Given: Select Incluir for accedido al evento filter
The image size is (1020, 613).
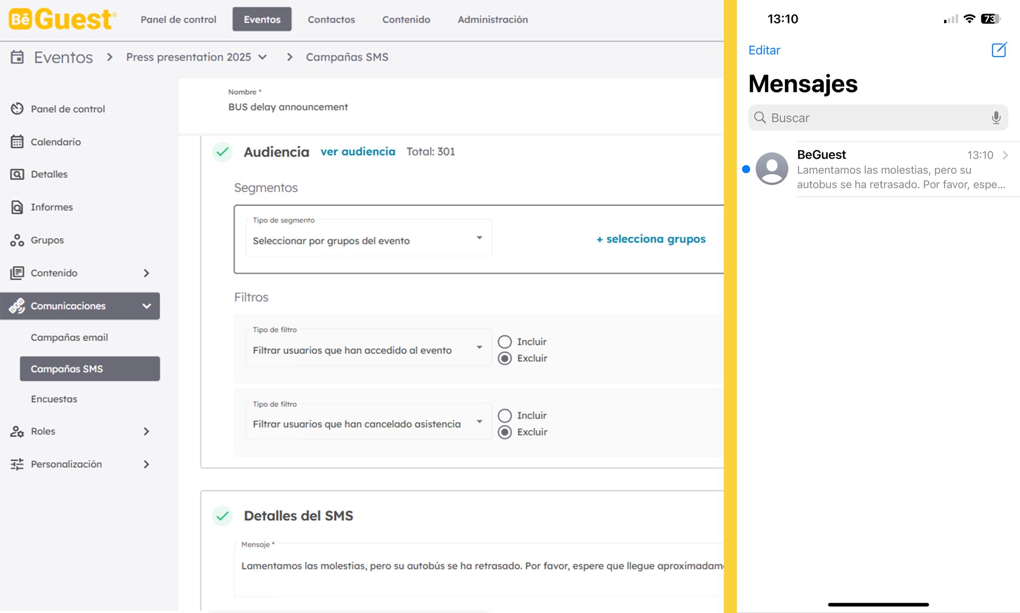Looking at the screenshot, I should (505, 341).
